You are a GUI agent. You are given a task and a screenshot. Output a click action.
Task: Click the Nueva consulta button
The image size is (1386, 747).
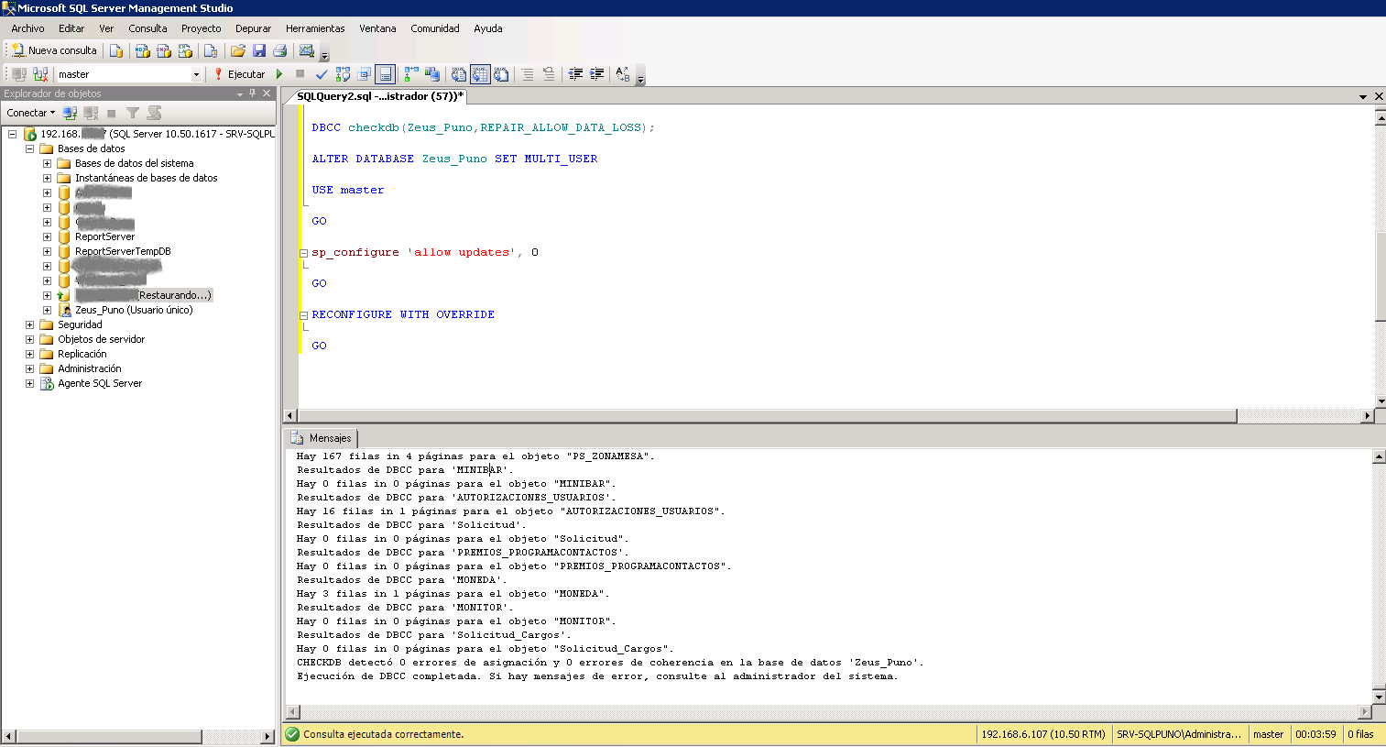54,50
